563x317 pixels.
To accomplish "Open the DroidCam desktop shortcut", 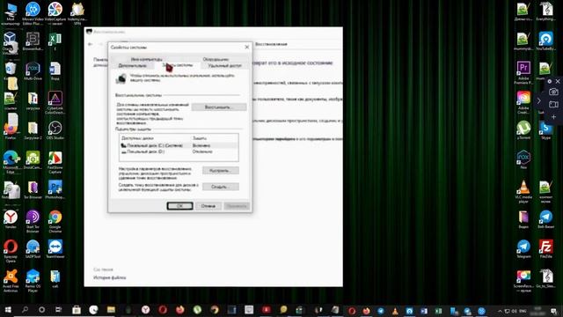I will coord(33,160).
